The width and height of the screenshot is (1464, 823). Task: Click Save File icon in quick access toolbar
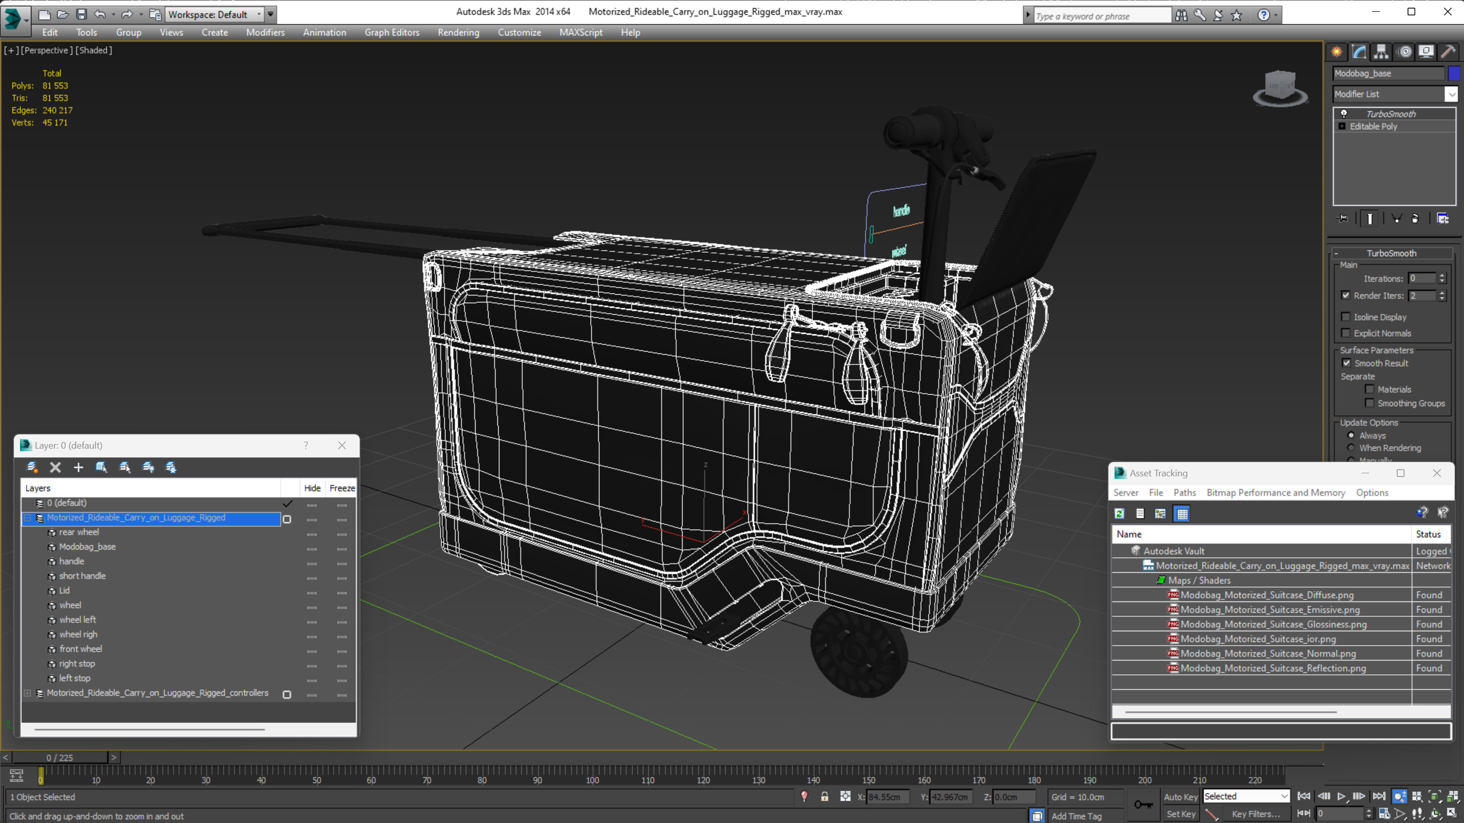(81, 14)
